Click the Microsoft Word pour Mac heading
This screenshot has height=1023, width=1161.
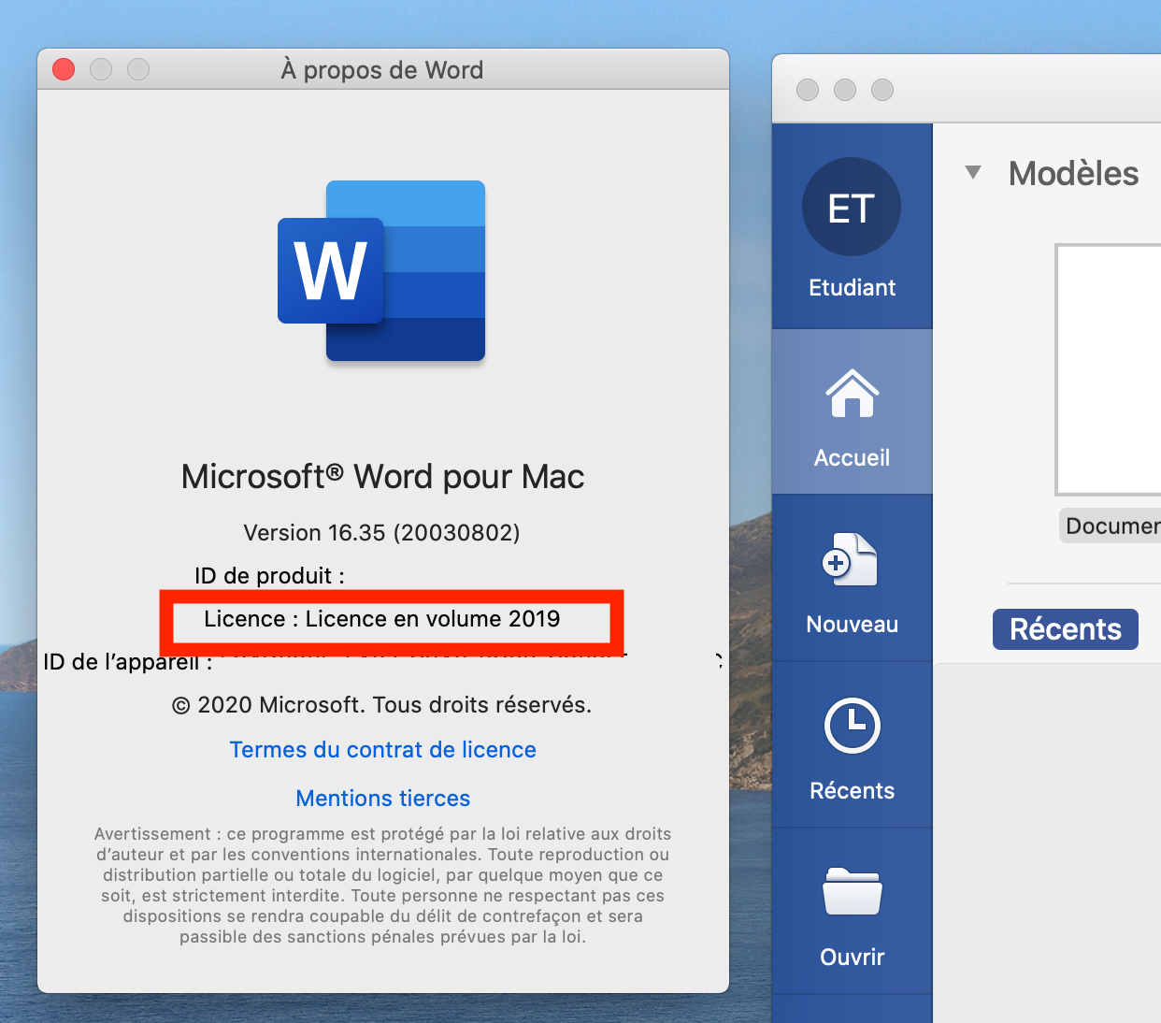click(x=382, y=477)
